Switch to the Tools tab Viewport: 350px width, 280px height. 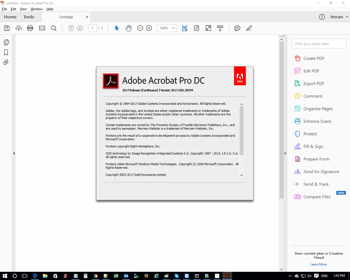[29, 17]
